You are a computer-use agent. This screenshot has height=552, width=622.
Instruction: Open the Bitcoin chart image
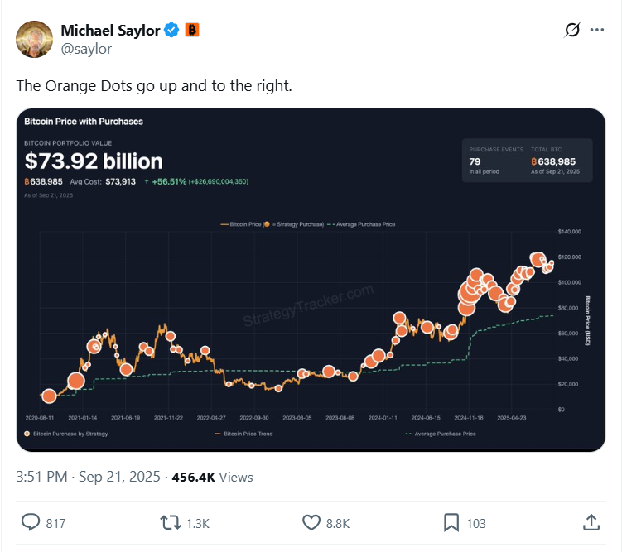(x=311, y=314)
